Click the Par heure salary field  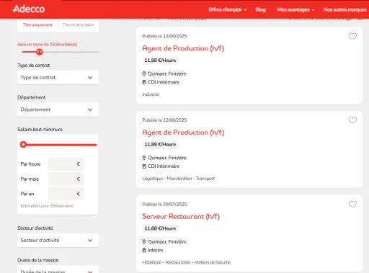(x=66, y=164)
